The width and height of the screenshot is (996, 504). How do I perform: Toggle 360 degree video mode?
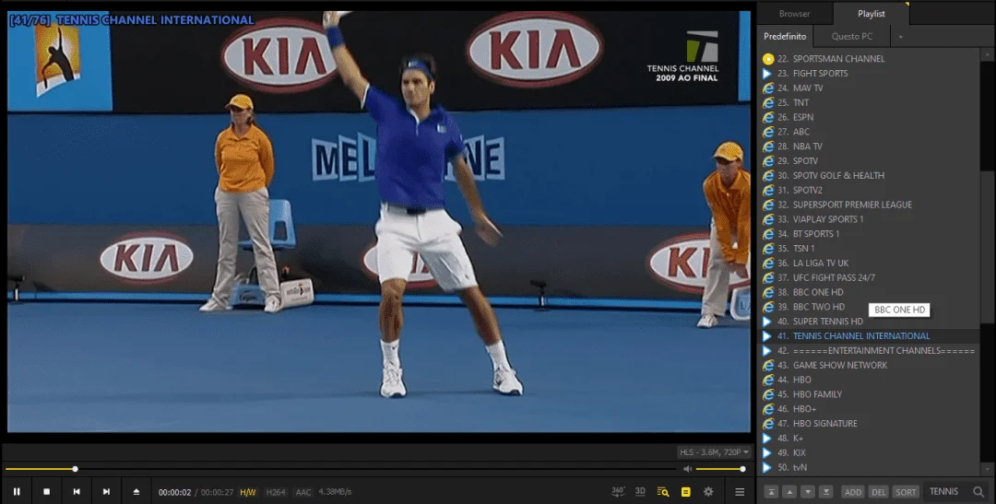(x=617, y=491)
